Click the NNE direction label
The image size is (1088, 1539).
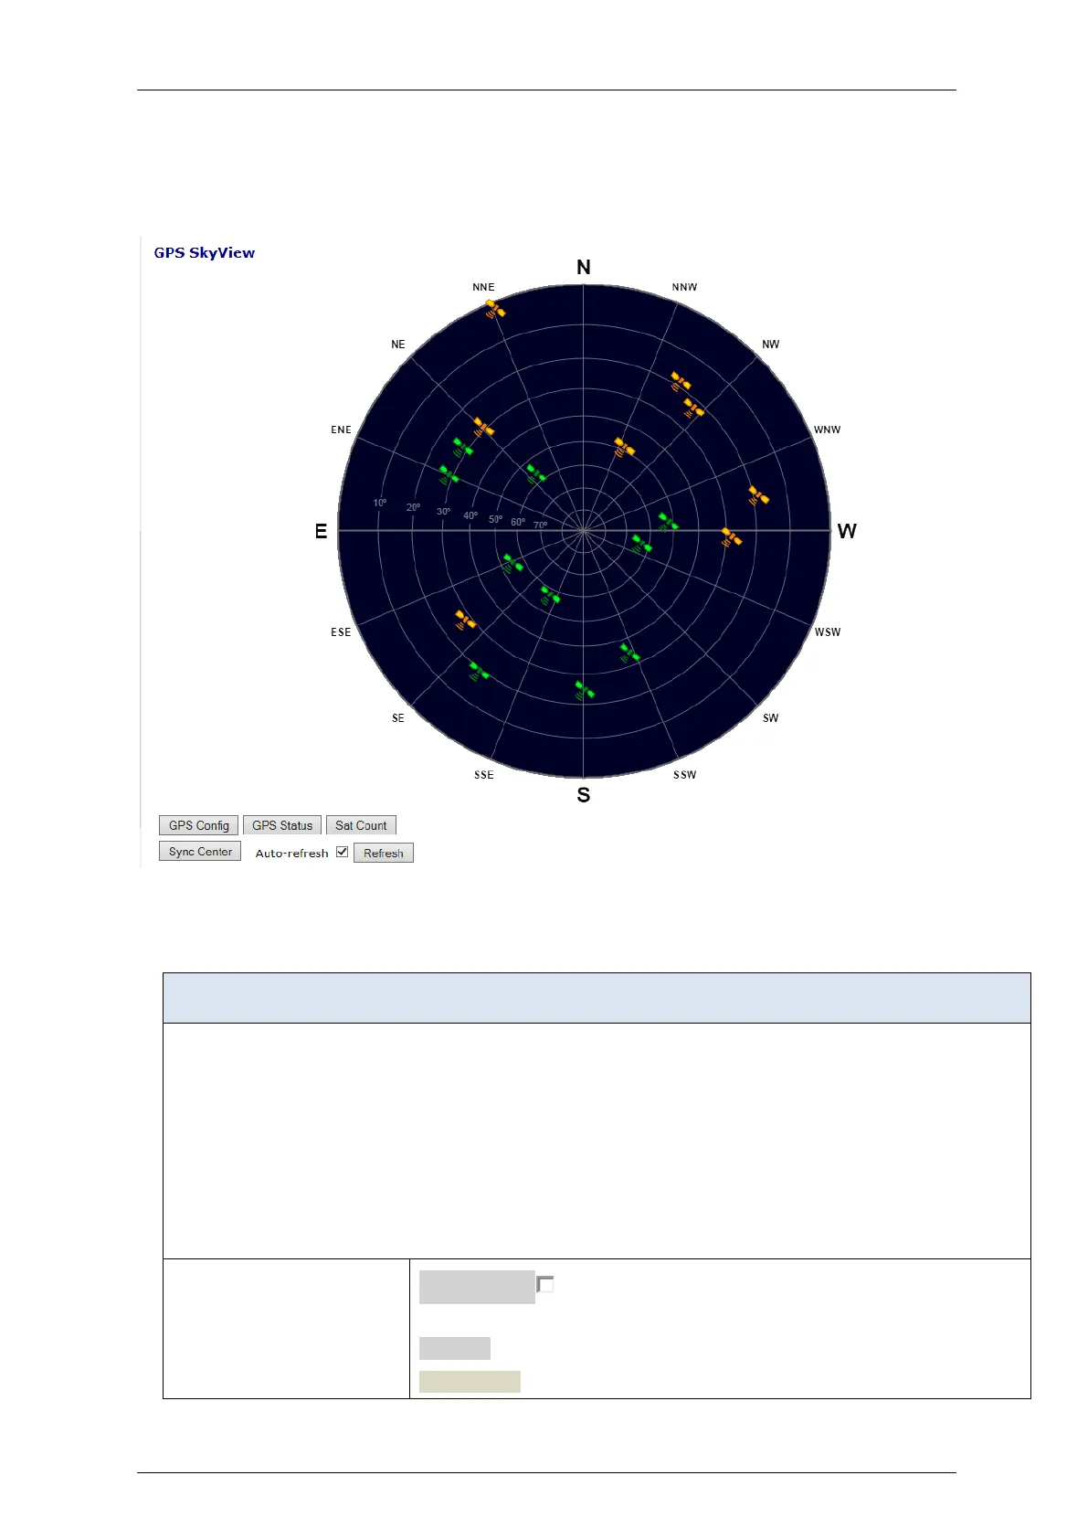(483, 287)
